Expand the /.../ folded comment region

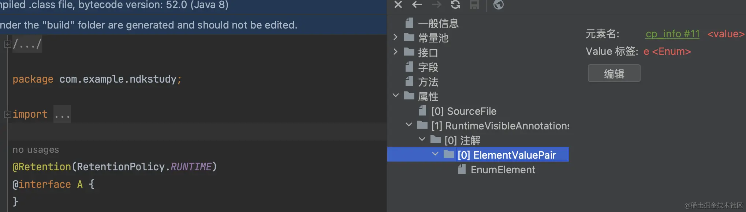point(7,43)
